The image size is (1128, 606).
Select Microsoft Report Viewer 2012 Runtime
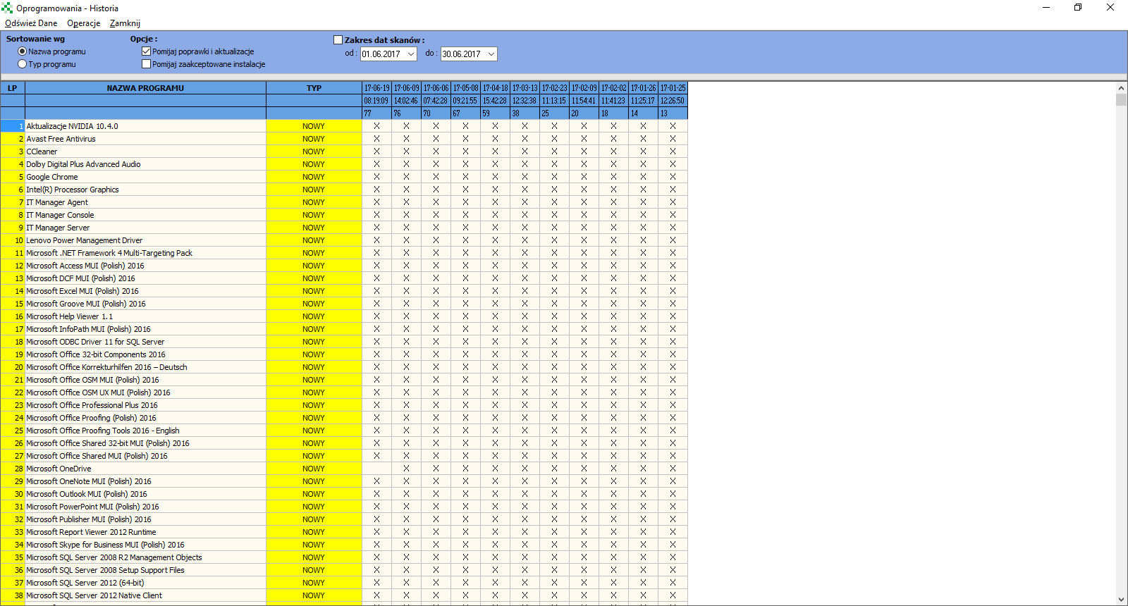click(145, 532)
